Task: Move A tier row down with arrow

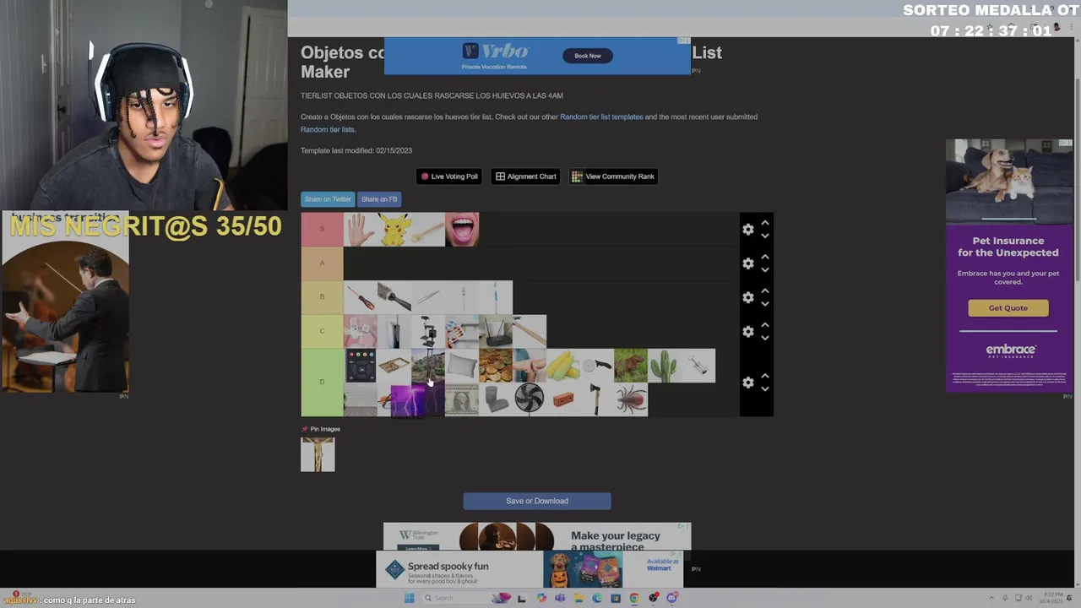Action: coord(764,269)
